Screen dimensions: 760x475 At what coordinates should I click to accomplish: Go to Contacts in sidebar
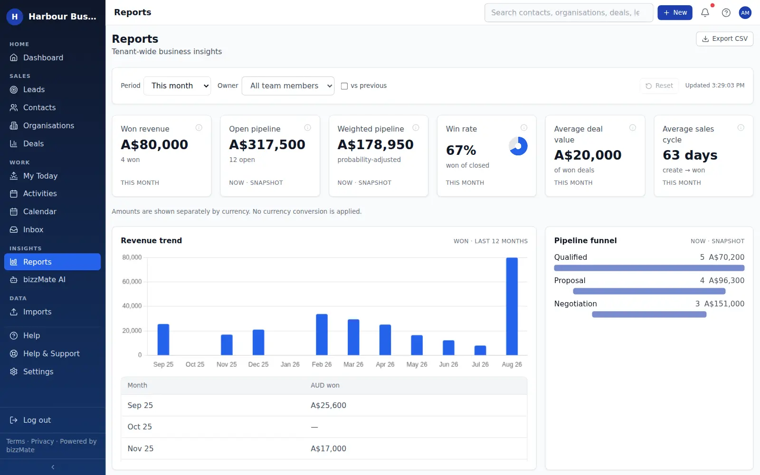pos(52,107)
